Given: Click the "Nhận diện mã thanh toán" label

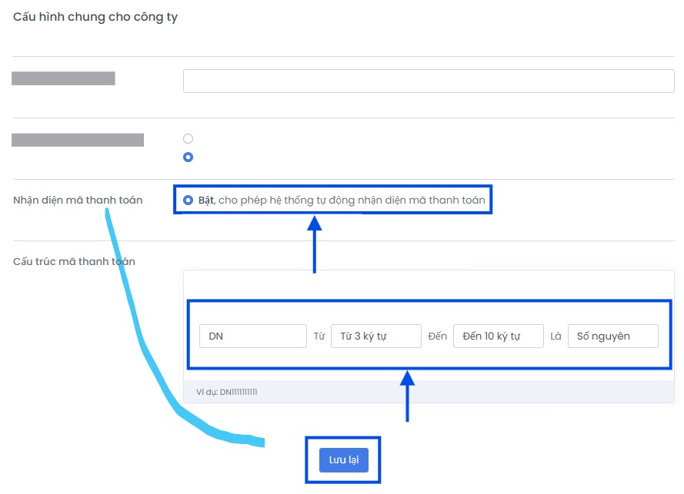Looking at the screenshot, I should point(78,201).
